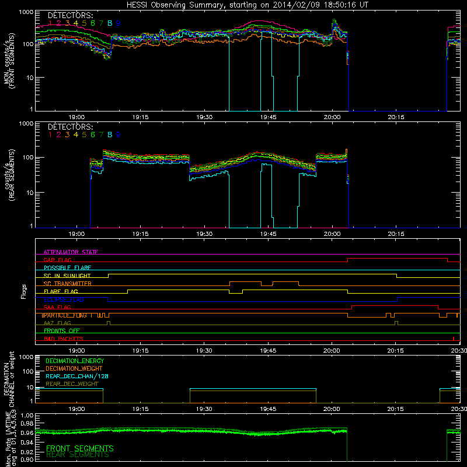Select the ATTENUATOR_STATE flag label

71,252
